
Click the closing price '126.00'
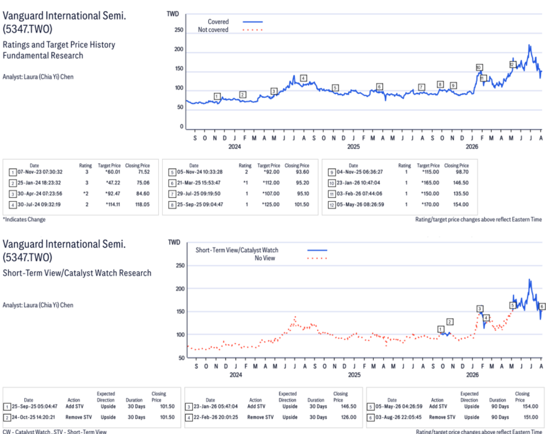coord(348,417)
